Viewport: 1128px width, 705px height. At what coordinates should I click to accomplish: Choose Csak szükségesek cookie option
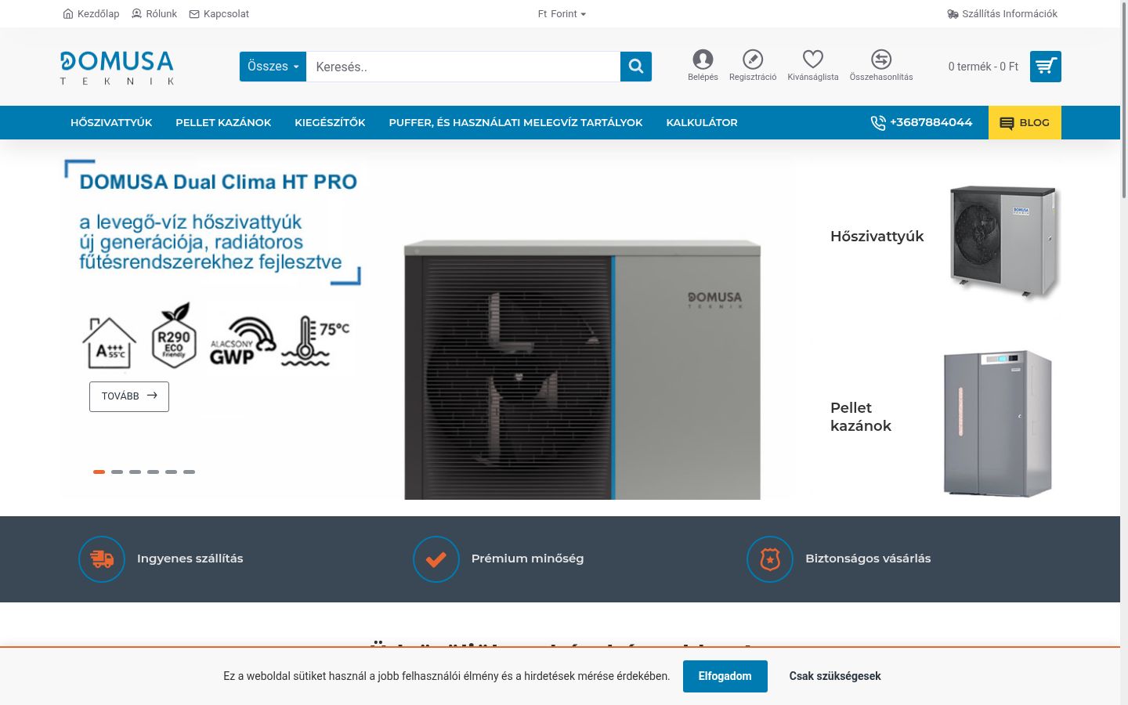tap(835, 676)
